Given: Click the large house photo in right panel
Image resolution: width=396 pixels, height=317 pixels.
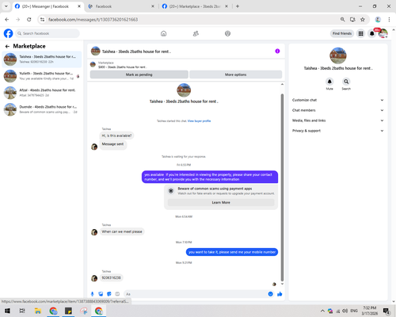Looking at the screenshot, I should pyautogui.click(x=338, y=55).
